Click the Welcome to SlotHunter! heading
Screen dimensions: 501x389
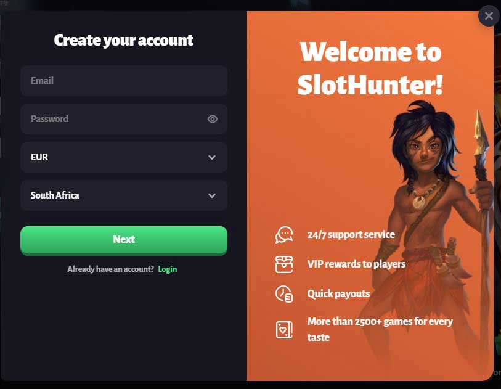click(x=370, y=68)
